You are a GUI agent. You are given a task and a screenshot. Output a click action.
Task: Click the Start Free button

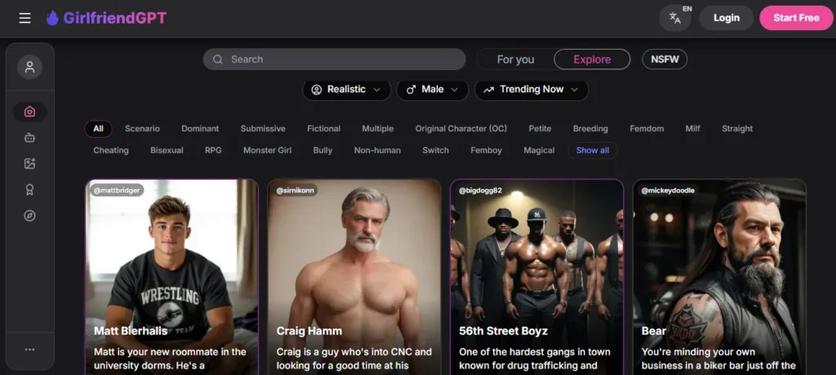pos(796,18)
